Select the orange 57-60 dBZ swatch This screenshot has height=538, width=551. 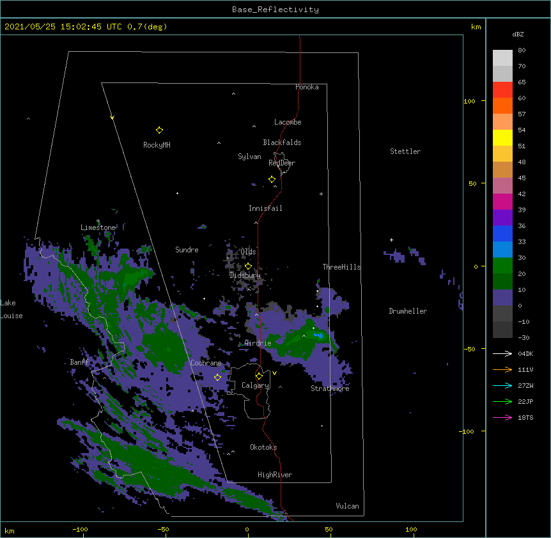[502, 105]
